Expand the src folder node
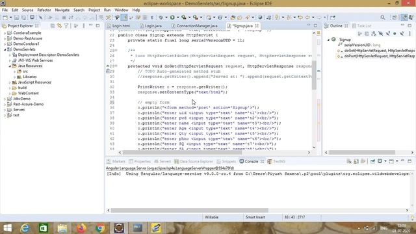This screenshot has height=234, width=416. click(x=14, y=71)
